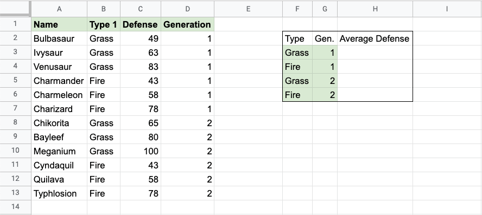Select row 7 header
The image size is (482, 215).
pos(15,108)
